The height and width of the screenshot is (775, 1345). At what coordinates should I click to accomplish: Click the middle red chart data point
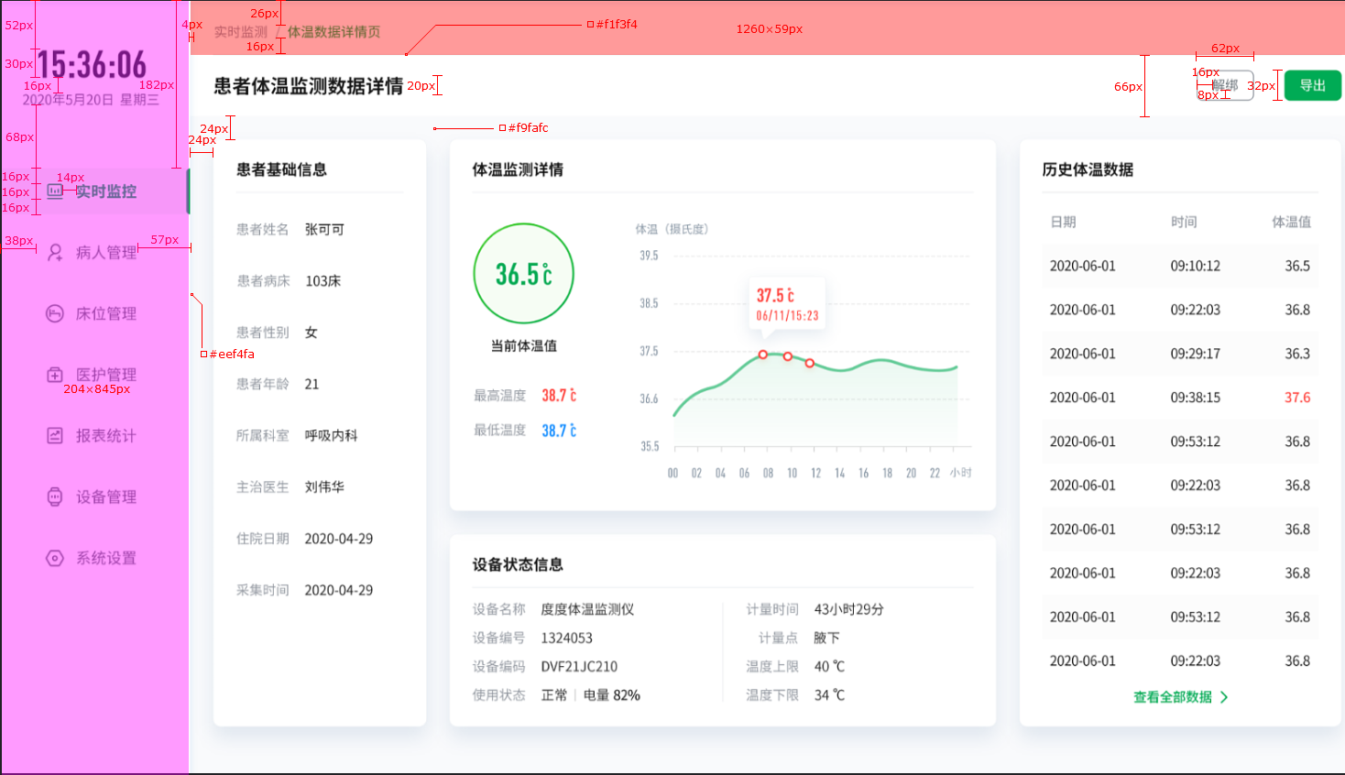click(788, 356)
